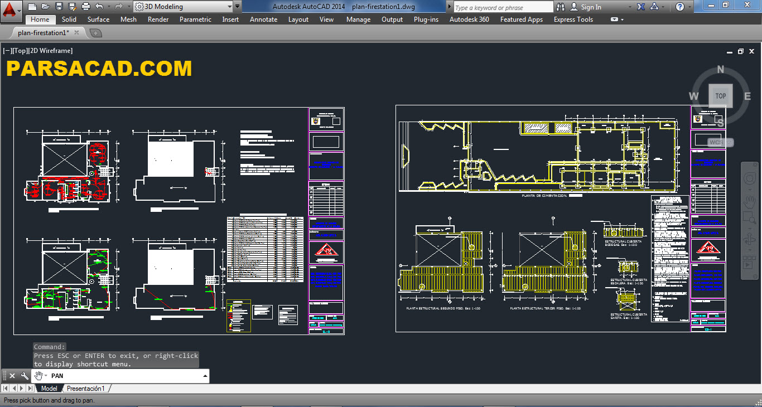Click the [Top] view controls label
The width and height of the screenshot is (762, 407).
pos(21,51)
